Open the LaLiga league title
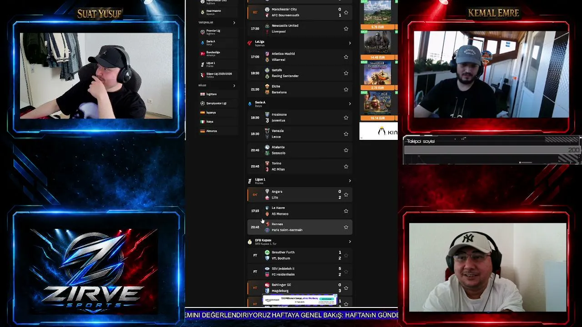Screen dimensions: 582x327 coord(260,42)
